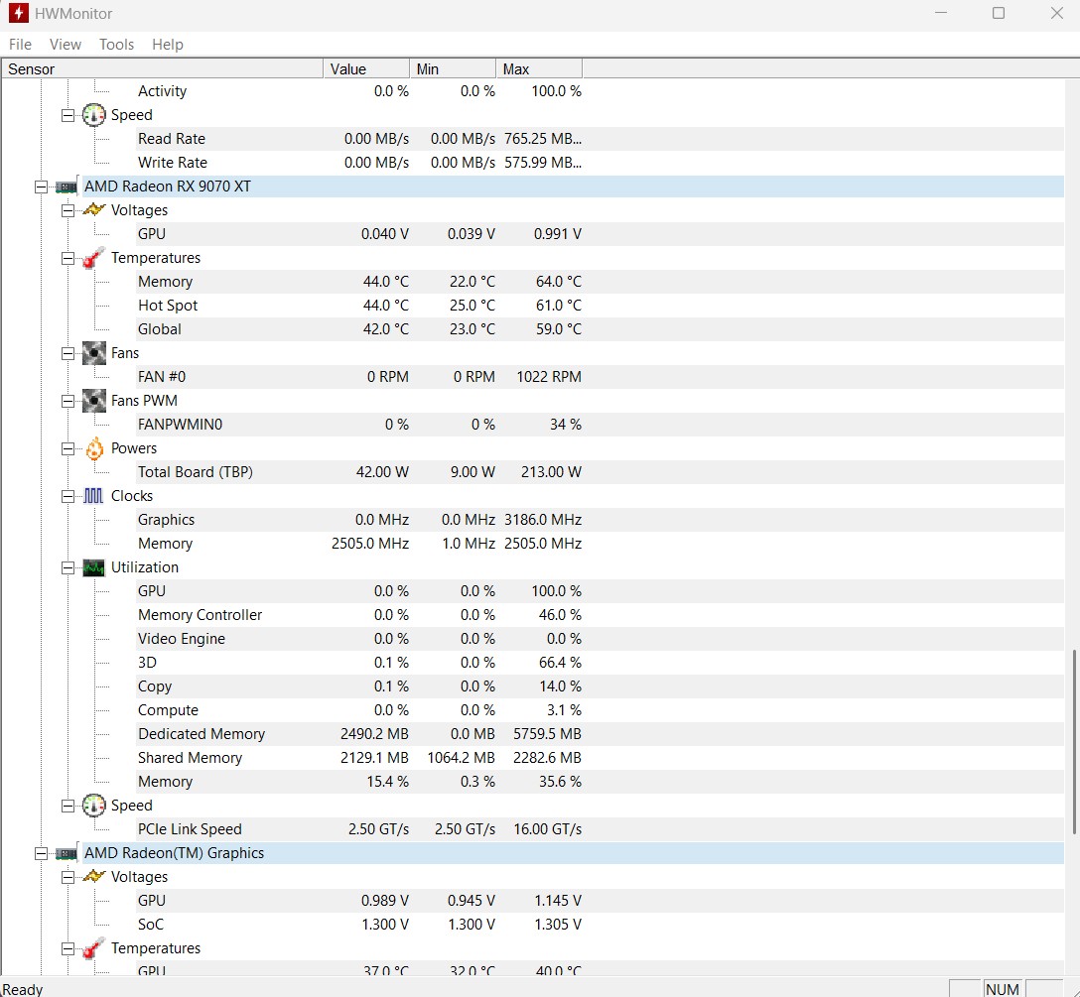Collapse the Speed node above Read Rate
The image size is (1080, 997).
[67, 116]
